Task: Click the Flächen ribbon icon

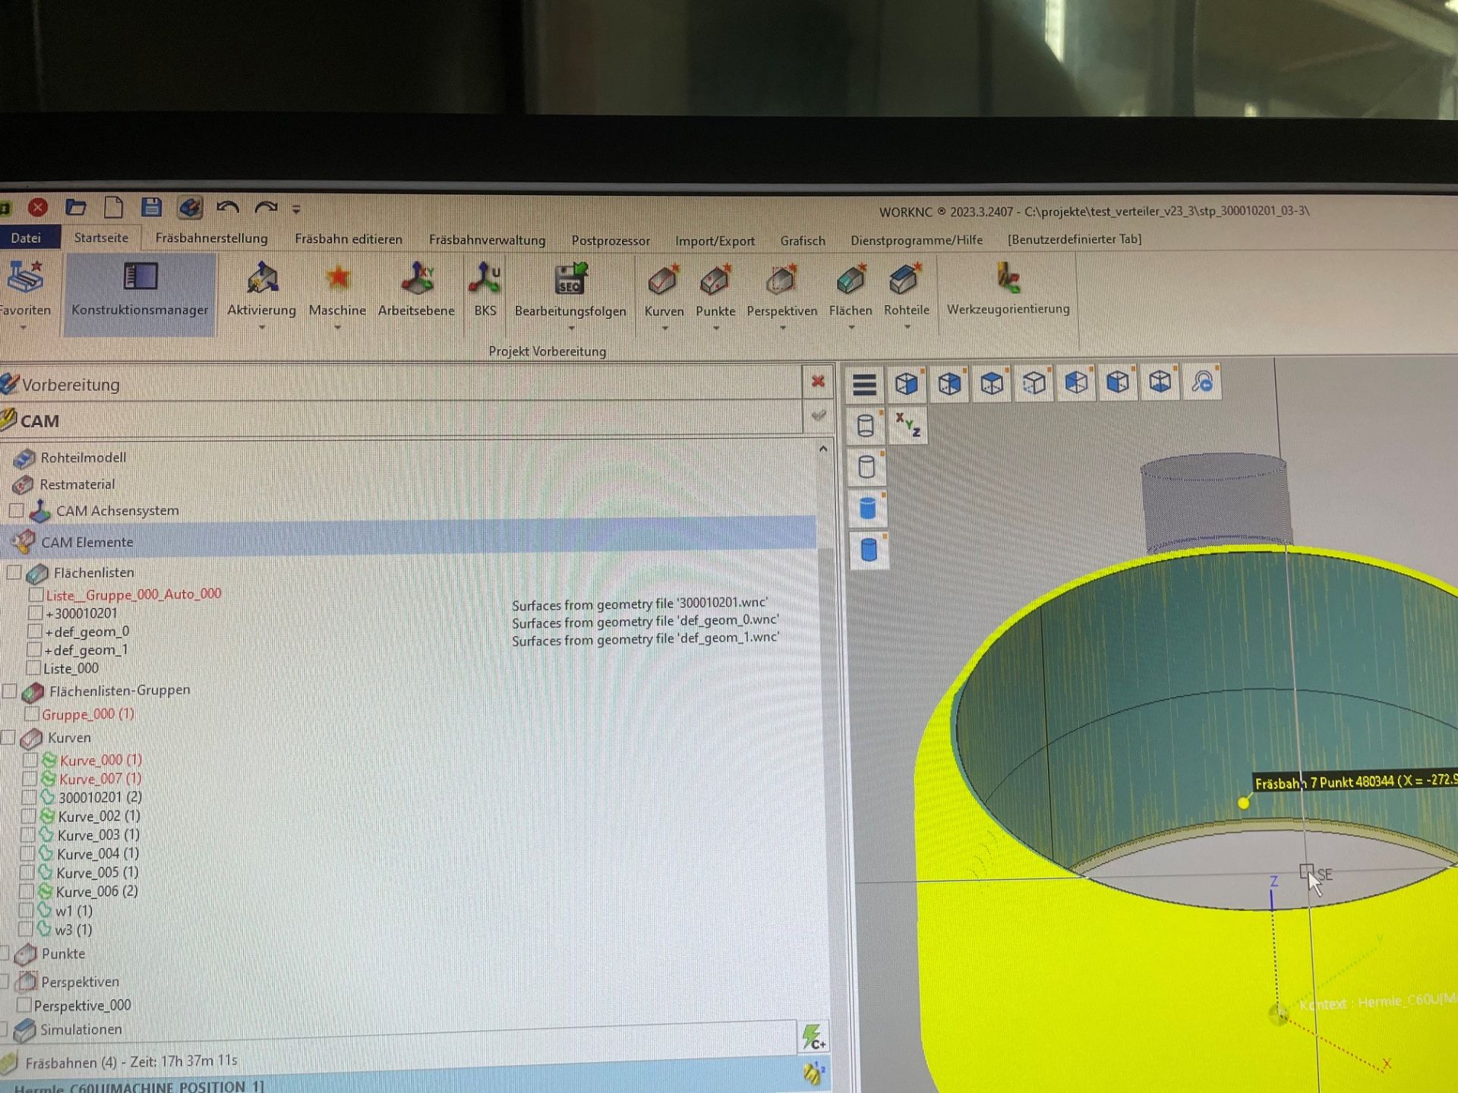Action: pyautogui.click(x=850, y=280)
